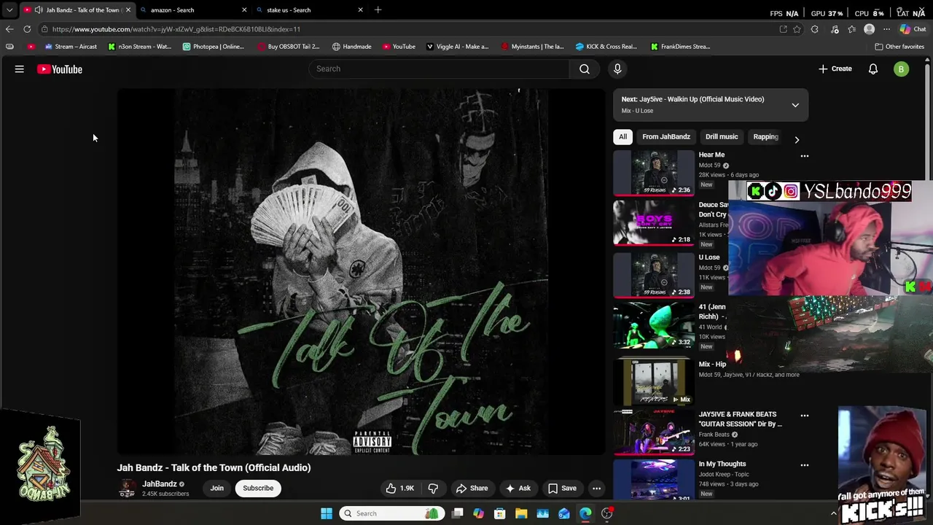Open Copilot Chat in the browser toolbar
933x525 pixels.
tap(913, 29)
